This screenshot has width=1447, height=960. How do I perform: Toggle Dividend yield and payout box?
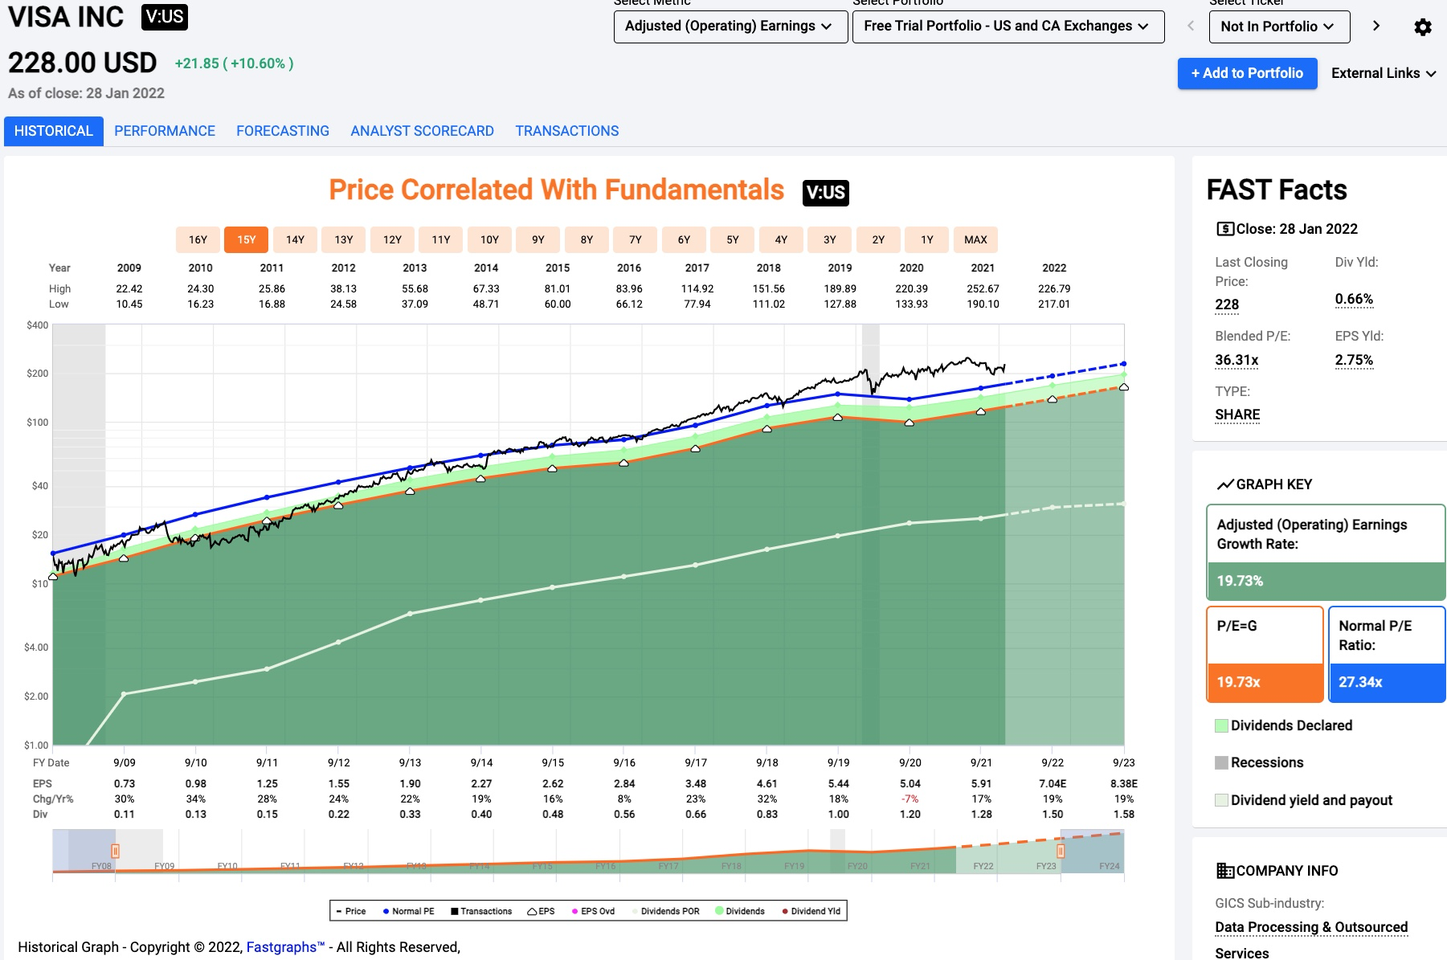pos(1222,800)
